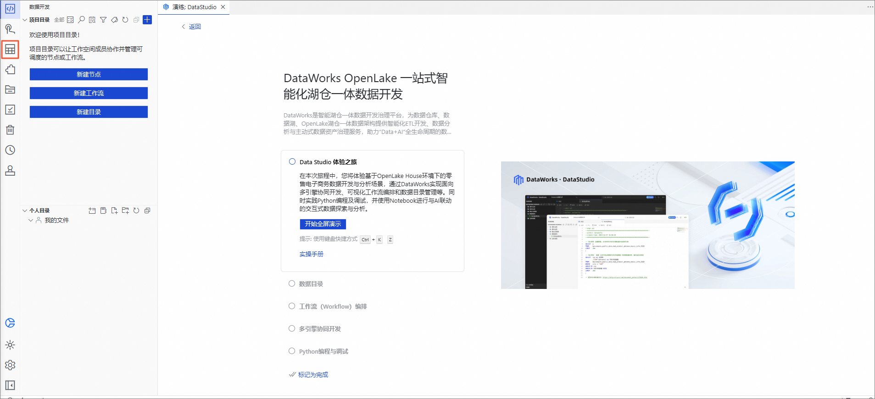Click the locate-file search icon in 项目目录 toolbar
This screenshot has height=399, width=875.
click(x=92, y=20)
